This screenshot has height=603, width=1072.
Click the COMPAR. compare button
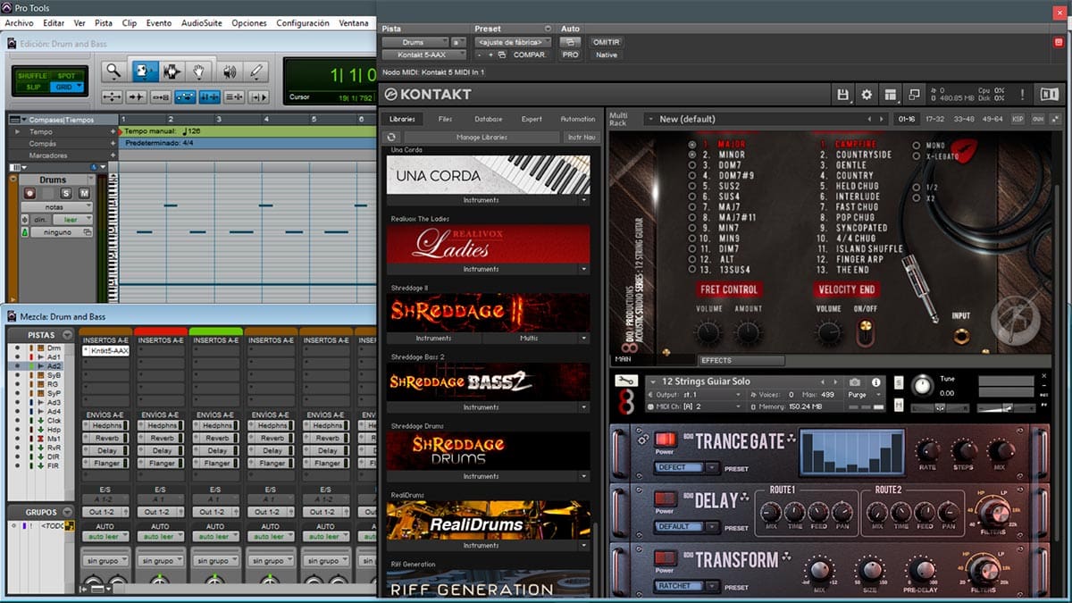click(x=530, y=54)
